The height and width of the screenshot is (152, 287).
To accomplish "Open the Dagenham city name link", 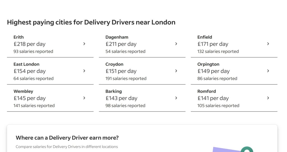I will tap(117, 37).
